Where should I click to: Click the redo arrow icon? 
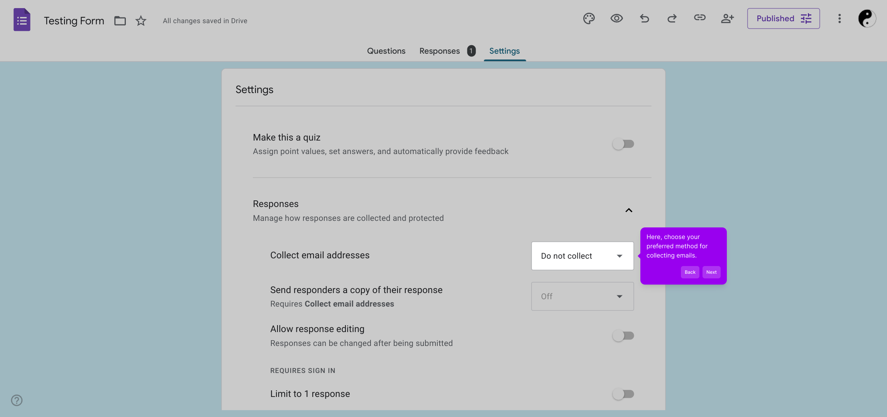[x=672, y=19]
